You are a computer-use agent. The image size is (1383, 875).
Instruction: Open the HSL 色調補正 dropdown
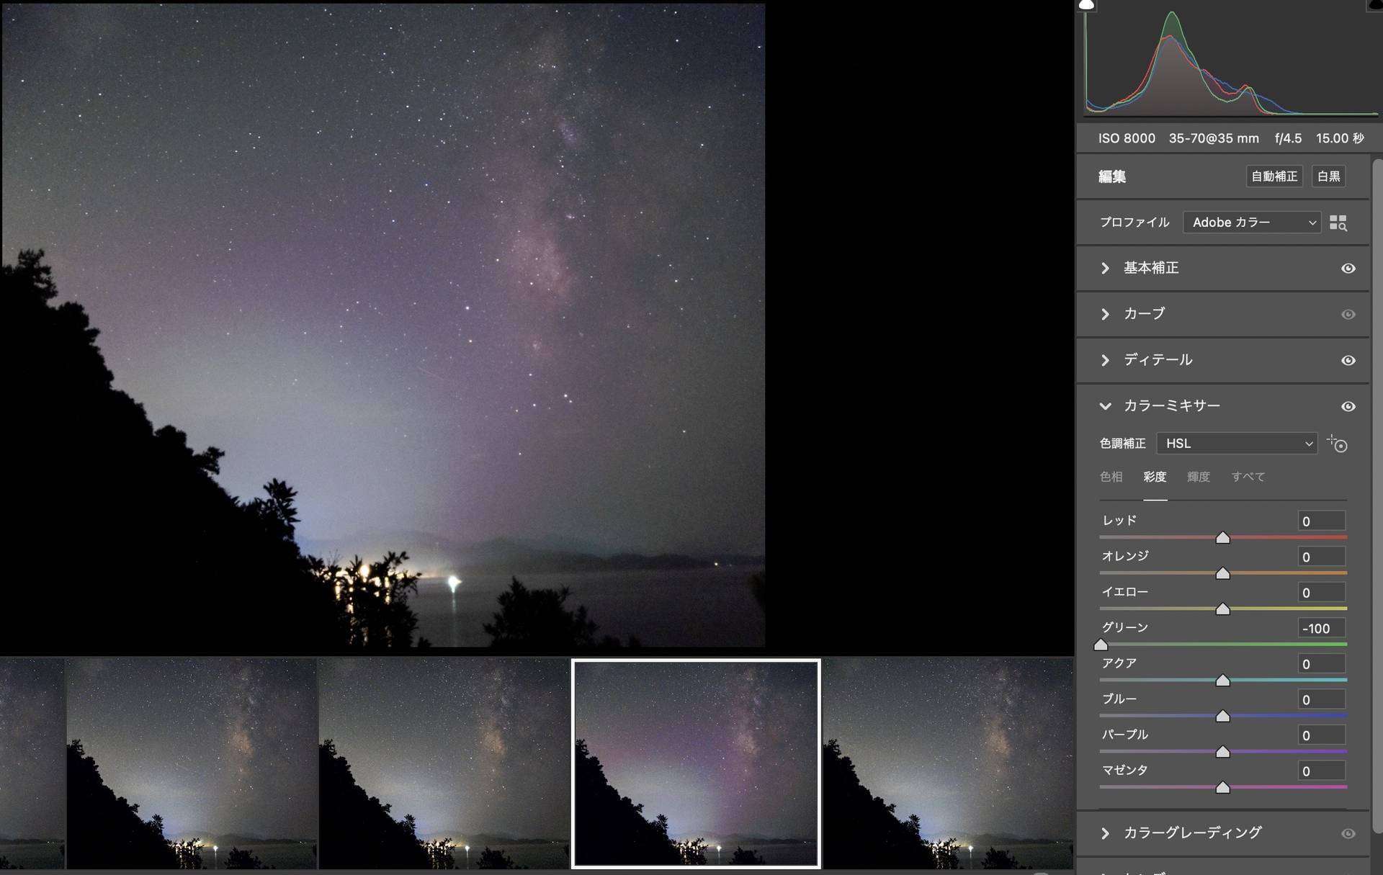pos(1237,444)
